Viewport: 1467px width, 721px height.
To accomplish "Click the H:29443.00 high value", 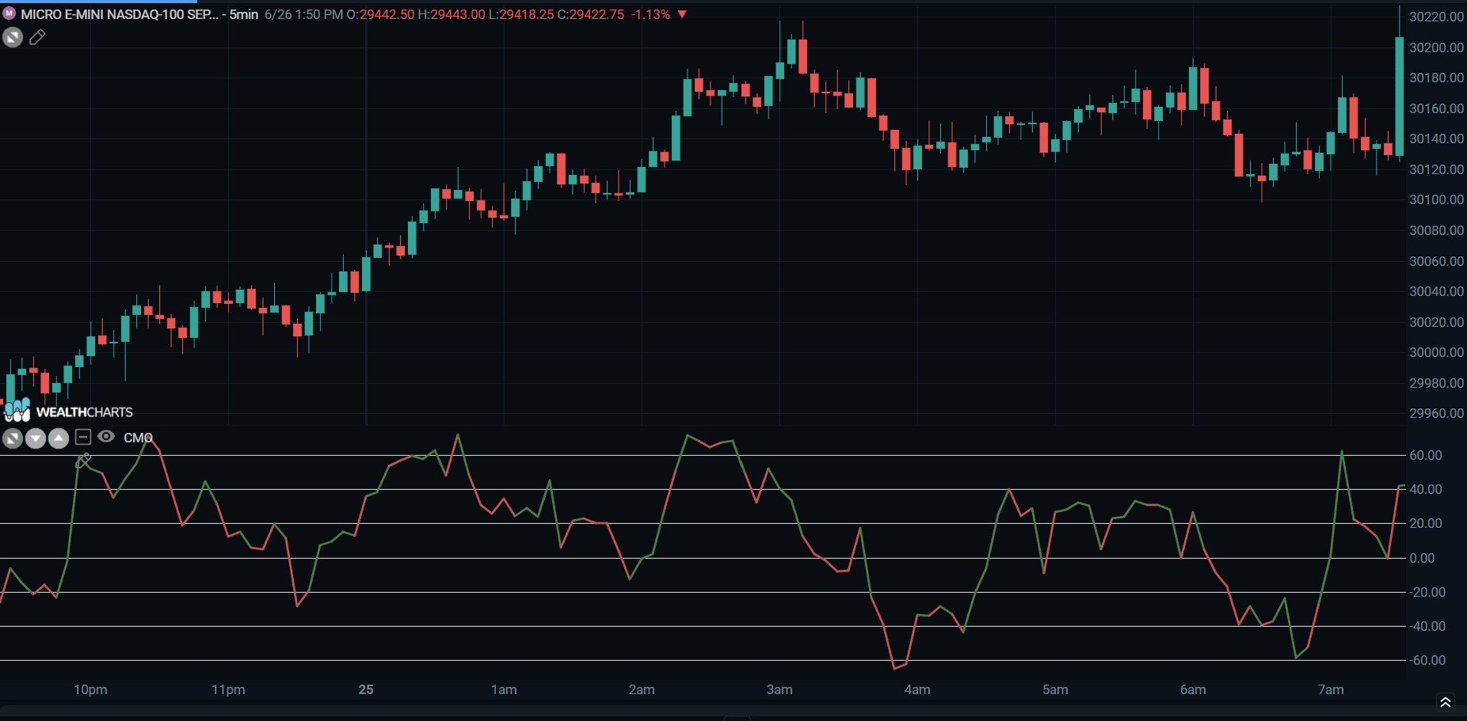I will (452, 14).
